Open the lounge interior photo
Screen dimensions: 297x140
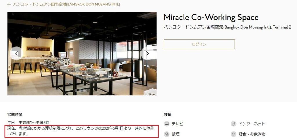point(82,54)
